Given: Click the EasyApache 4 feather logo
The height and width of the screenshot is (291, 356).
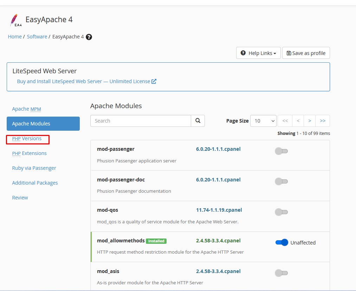Looking at the screenshot, I should (16, 20).
